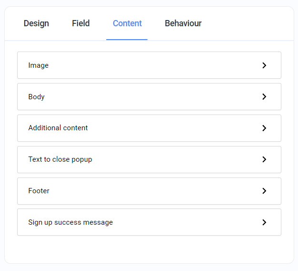Click the Sign up success message arrow
This screenshot has height=271, width=298.
click(x=264, y=222)
